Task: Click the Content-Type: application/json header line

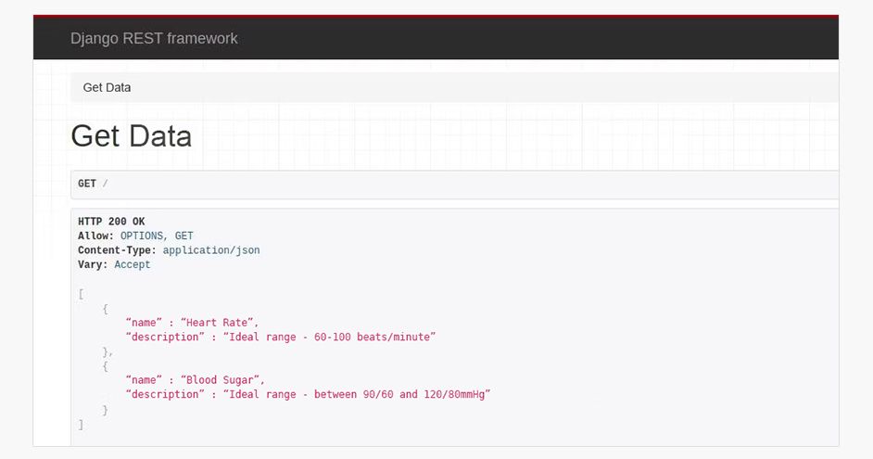Action: 169,250
